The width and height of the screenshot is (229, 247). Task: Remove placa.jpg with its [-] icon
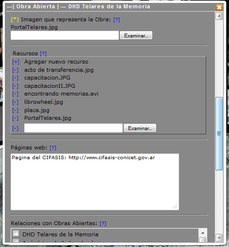pyautogui.click(x=15, y=110)
